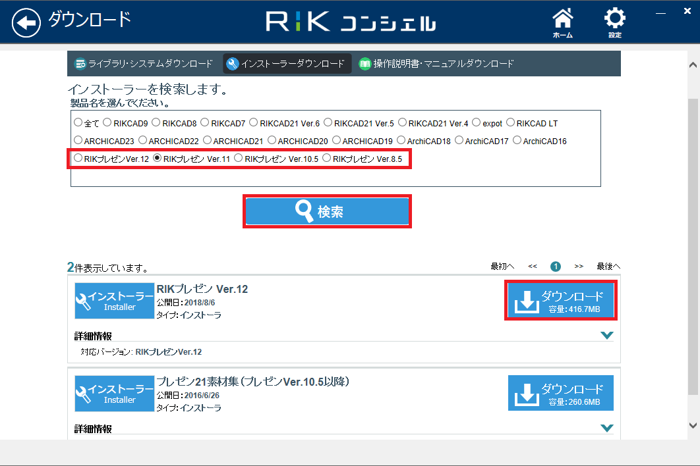
Task: Choose ArchiCAD18 radio button
Action: 401,140
